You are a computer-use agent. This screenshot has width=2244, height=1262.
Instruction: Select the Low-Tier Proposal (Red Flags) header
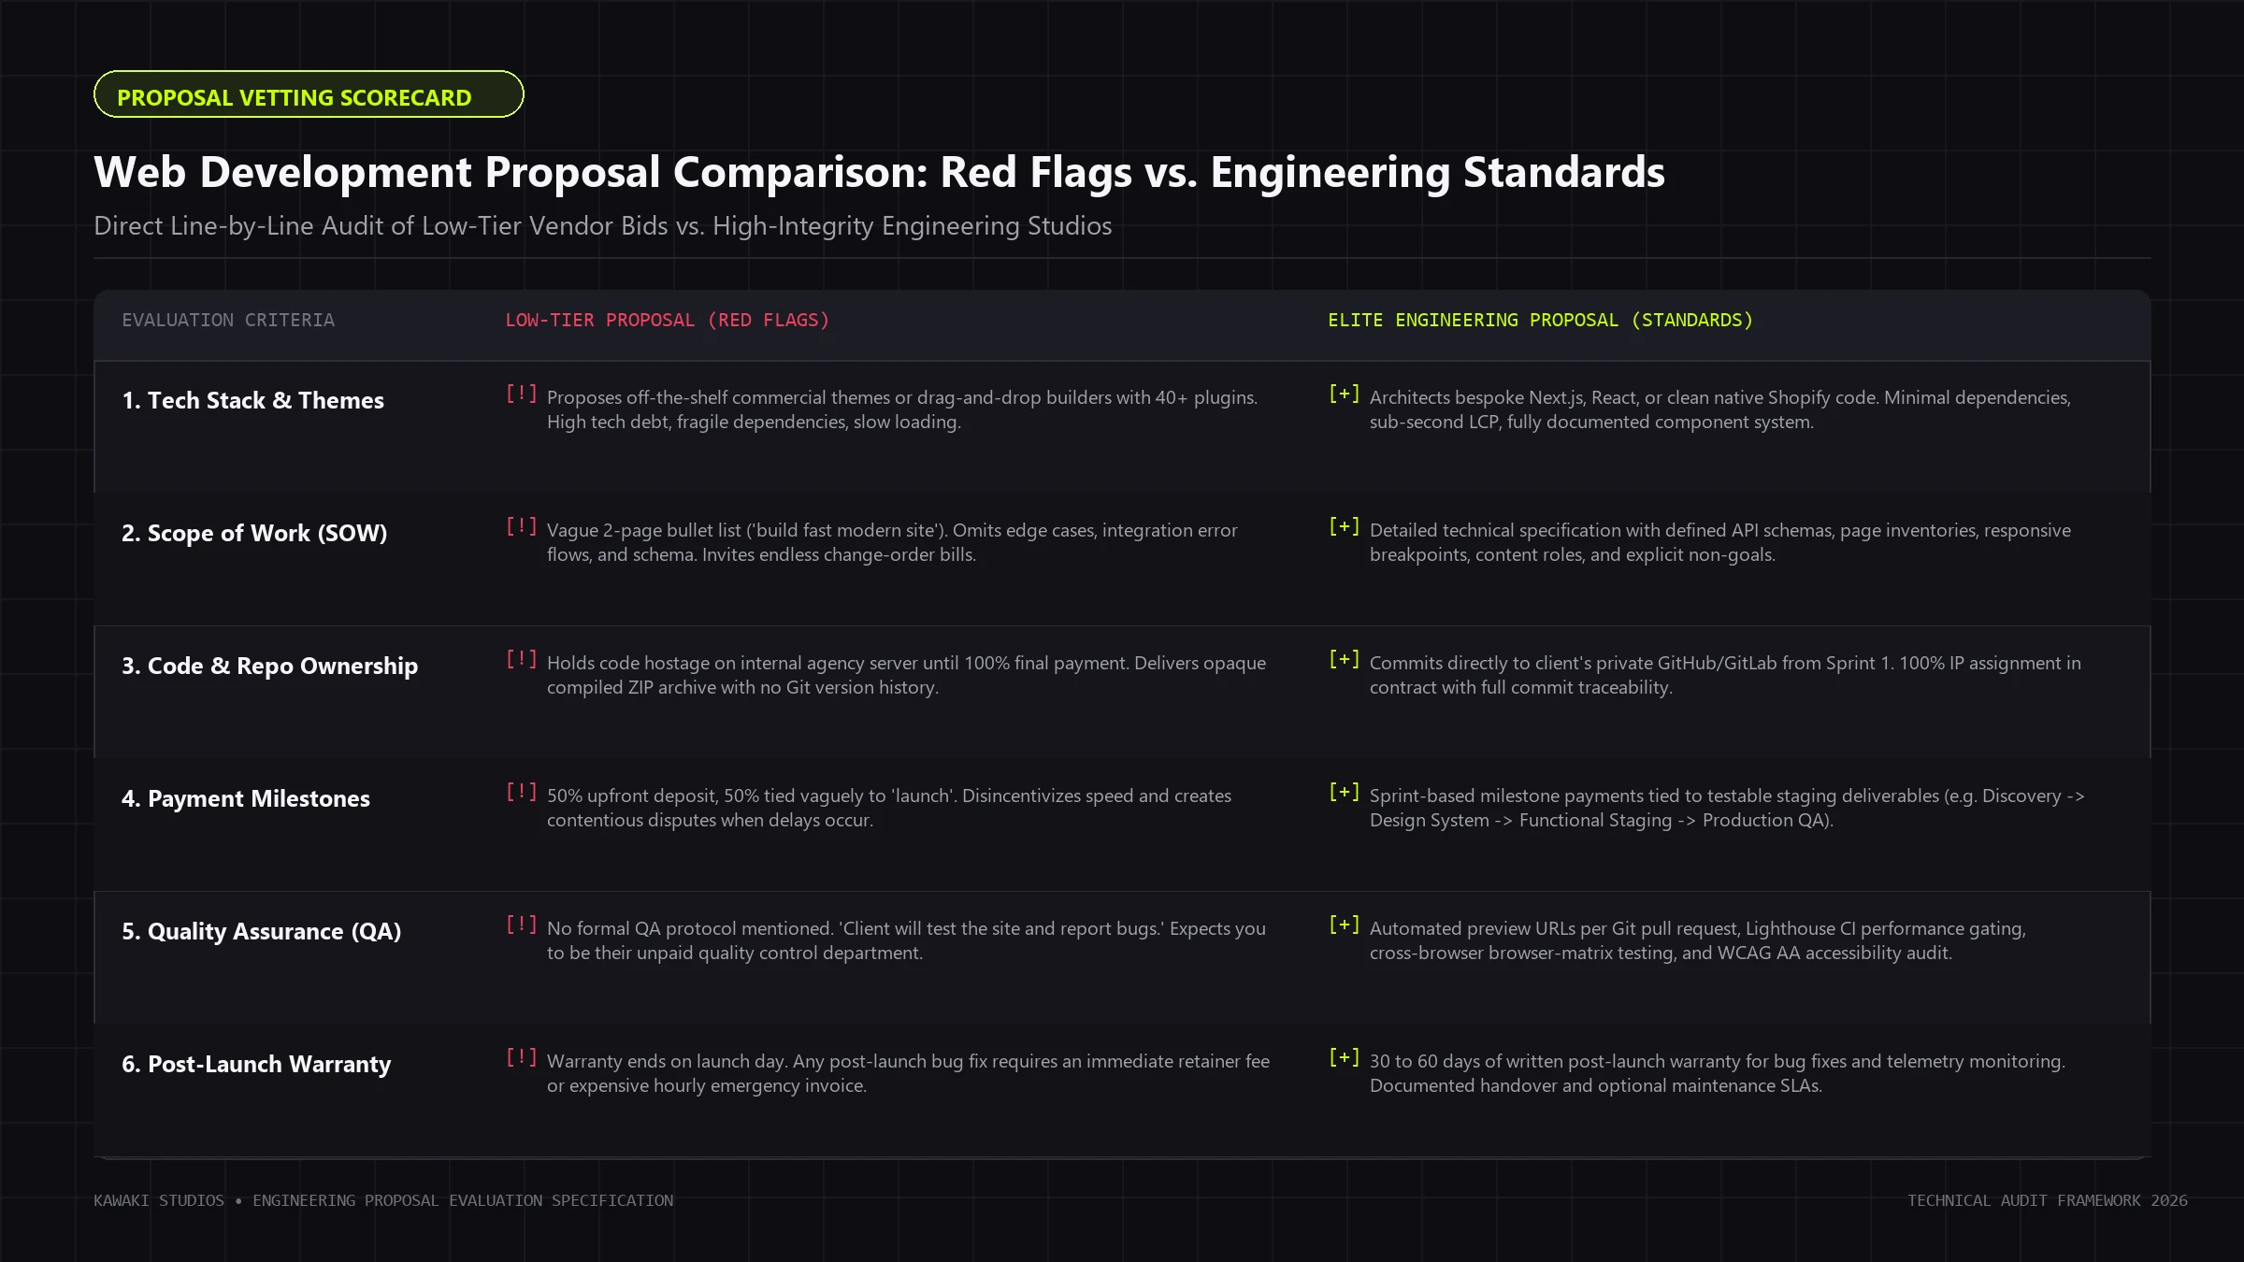click(x=668, y=320)
